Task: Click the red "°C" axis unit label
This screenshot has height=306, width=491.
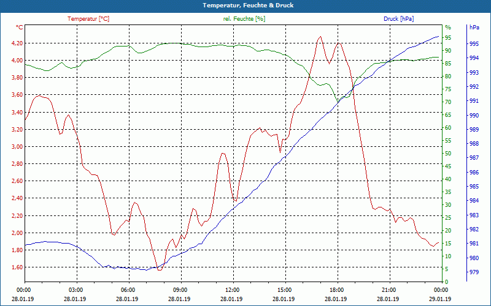Action: [x=20, y=28]
